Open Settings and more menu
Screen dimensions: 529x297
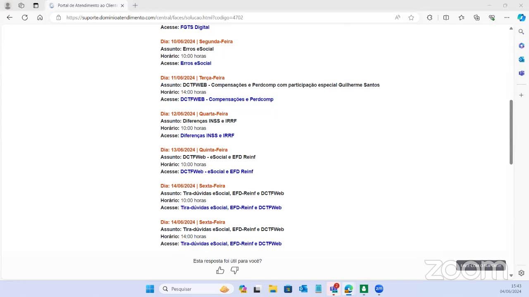pyautogui.click(x=507, y=18)
